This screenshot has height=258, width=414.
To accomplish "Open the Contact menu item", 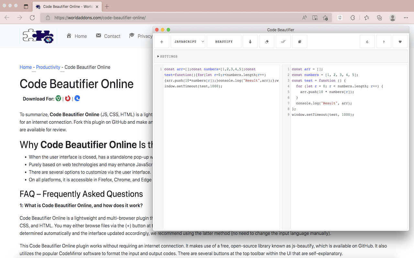I will point(108,36).
